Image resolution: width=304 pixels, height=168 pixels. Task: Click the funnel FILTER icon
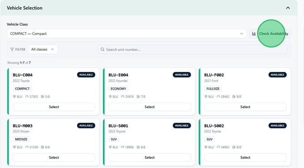[x=12, y=49]
